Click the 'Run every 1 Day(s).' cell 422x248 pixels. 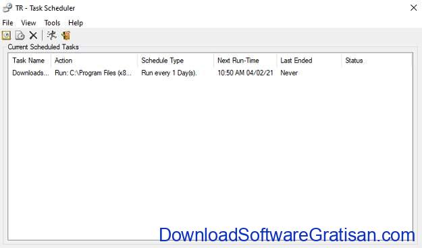pyautogui.click(x=169, y=73)
